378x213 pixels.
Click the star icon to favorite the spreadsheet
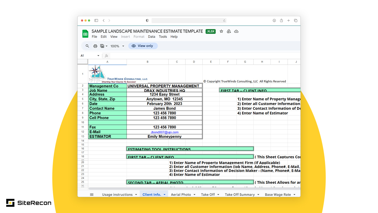(x=221, y=31)
